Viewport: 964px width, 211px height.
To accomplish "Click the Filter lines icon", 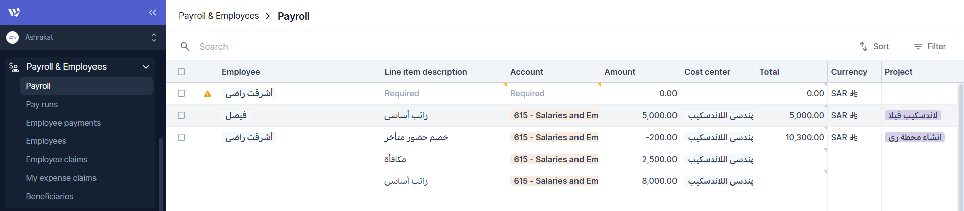I will click(918, 47).
